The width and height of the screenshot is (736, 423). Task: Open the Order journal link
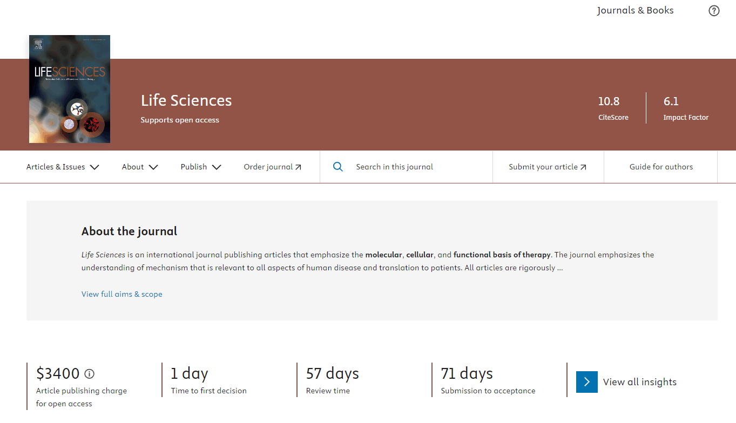pos(273,167)
